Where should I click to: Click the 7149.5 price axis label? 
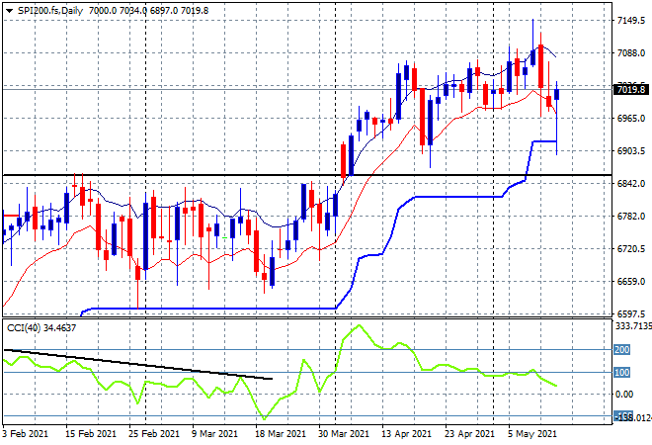[631, 21]
